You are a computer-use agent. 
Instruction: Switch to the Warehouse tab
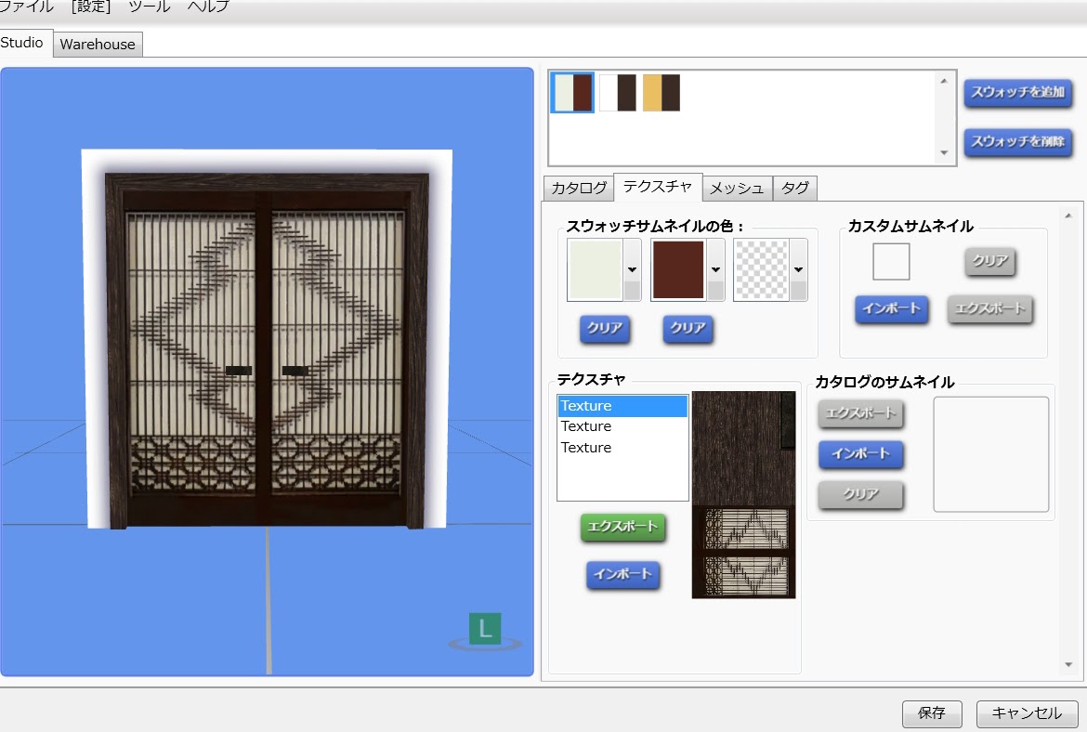click(98, 44)
